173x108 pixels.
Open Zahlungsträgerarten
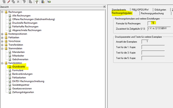click(x=23, y=92)
